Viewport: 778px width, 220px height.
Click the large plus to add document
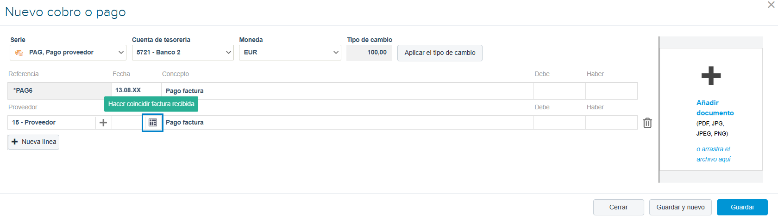tap(711, 76)
